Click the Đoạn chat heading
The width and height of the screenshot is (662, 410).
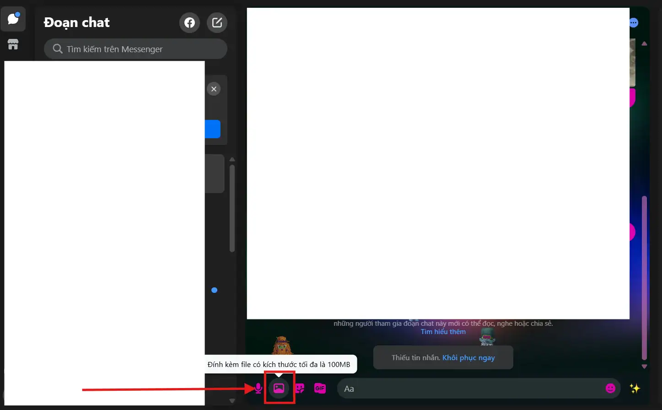(x=76, y=22)
